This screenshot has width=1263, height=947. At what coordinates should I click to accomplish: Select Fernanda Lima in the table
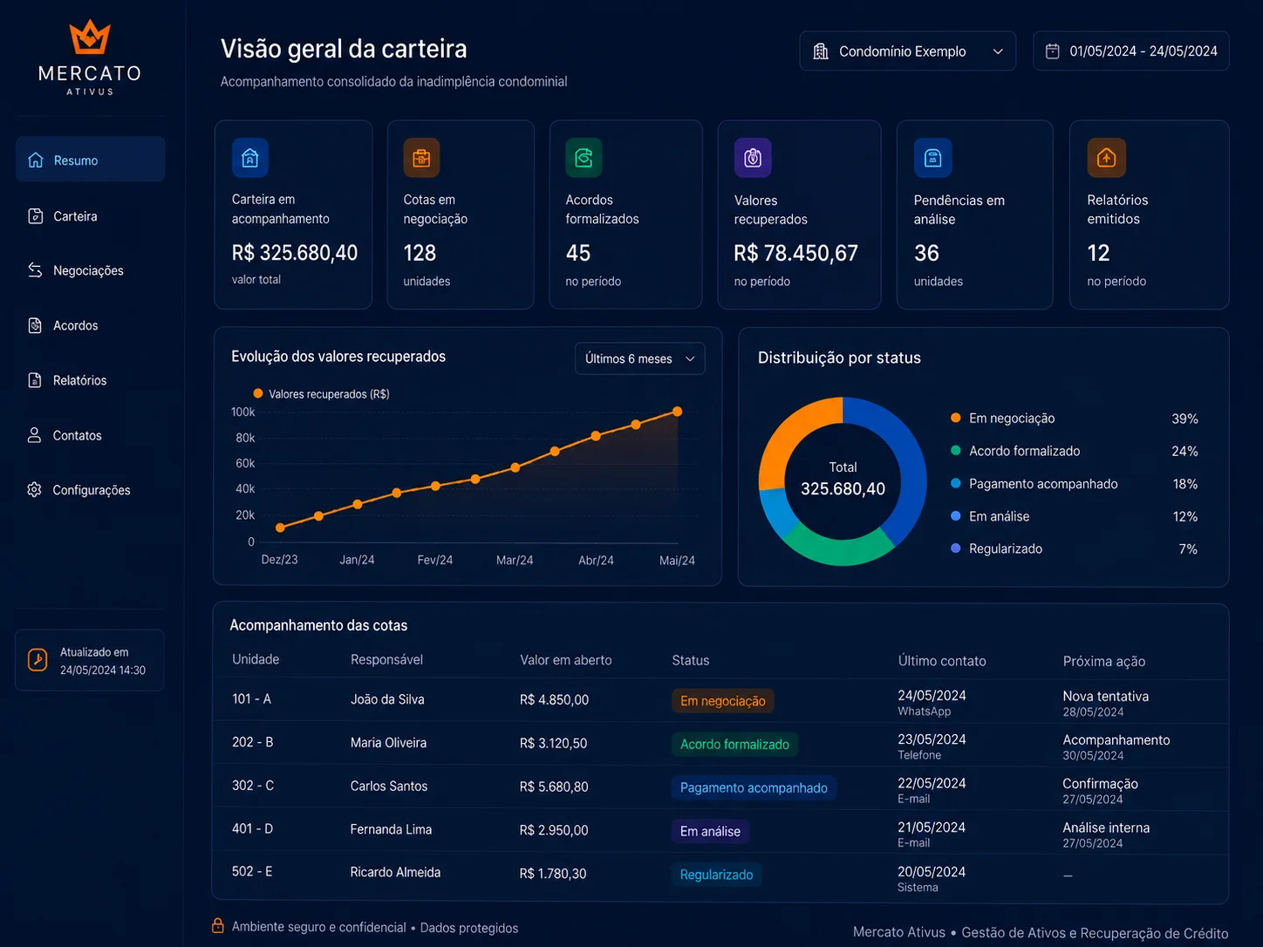click(391, 829)
